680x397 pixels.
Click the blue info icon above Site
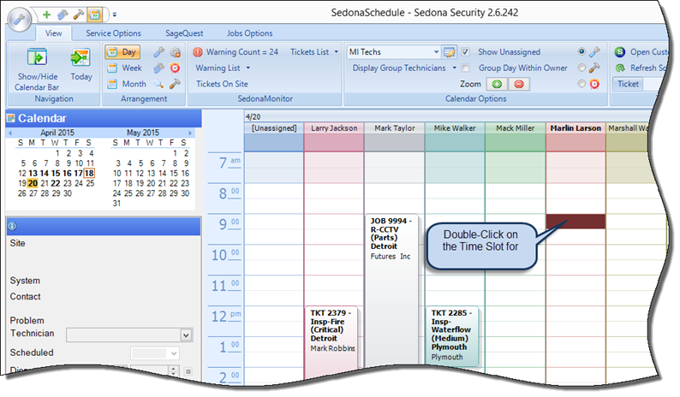point(12,226)
